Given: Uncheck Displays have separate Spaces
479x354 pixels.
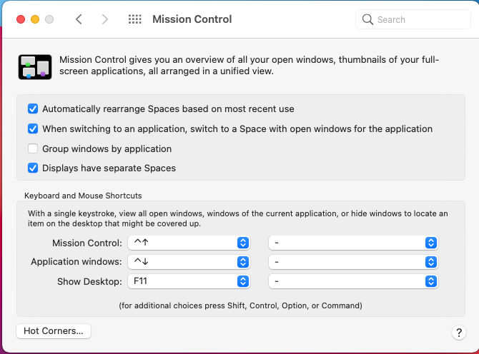Looking at the screenshot, I should tap(33, 168).
